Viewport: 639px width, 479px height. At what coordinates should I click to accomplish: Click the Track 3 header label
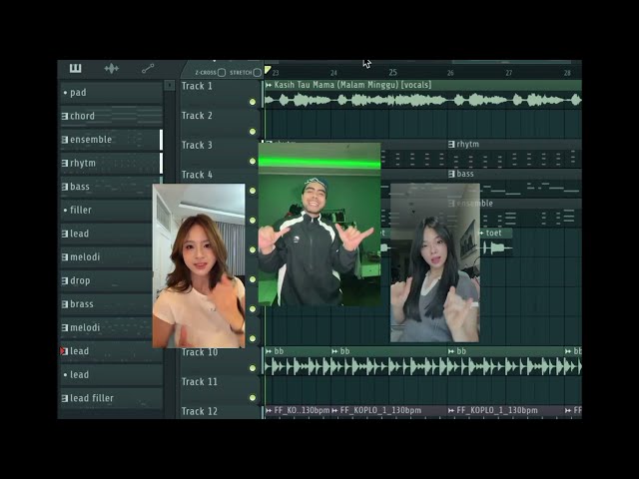click(197, 146)
